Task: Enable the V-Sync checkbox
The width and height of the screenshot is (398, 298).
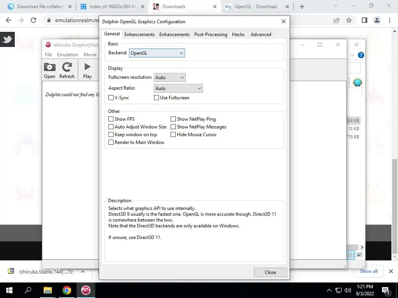Action: click(111, 97)
